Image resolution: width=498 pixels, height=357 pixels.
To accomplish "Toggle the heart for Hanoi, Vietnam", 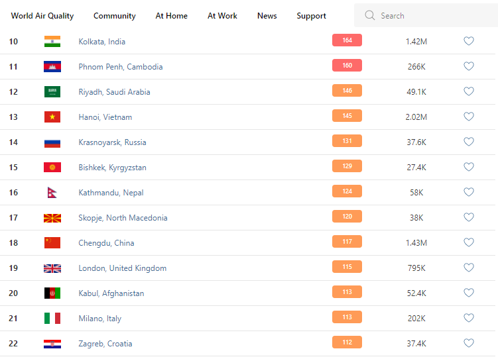I will pos(469,117).
